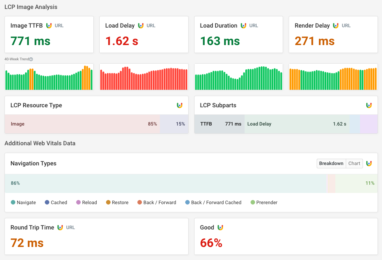Toggle the Prerender legend item

pyautogui.click(x=264, y=203)
